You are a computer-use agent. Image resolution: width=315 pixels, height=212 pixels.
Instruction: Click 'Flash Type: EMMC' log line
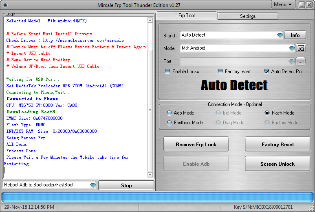[26, 125]
